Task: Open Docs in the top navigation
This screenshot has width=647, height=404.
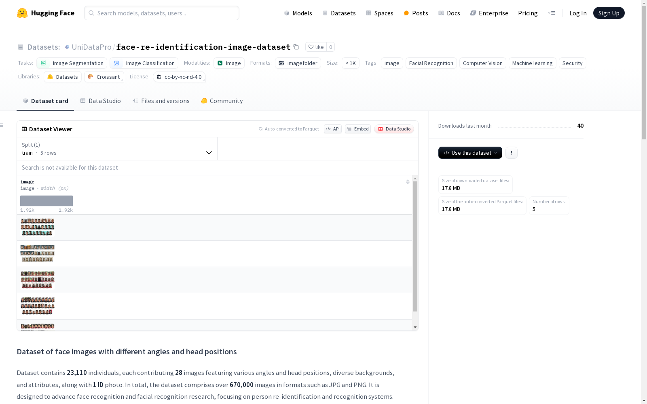Action: point(449,13)
